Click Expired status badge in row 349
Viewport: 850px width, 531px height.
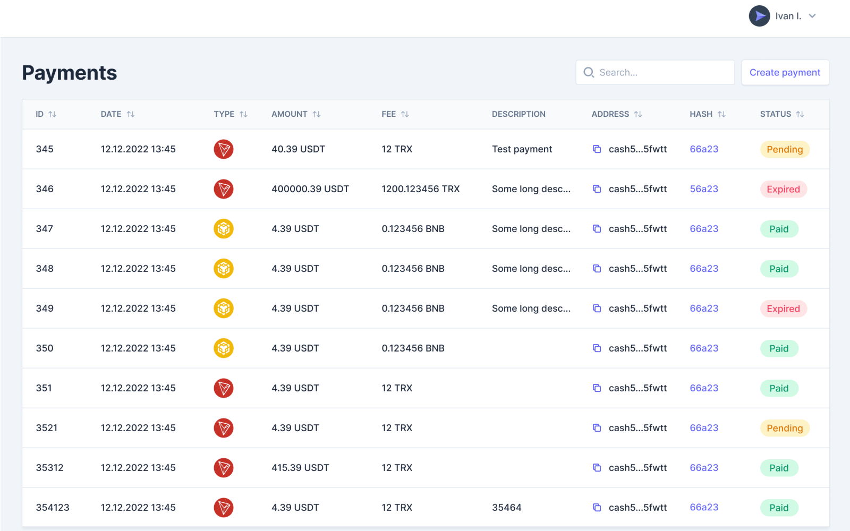coord(784,309)
